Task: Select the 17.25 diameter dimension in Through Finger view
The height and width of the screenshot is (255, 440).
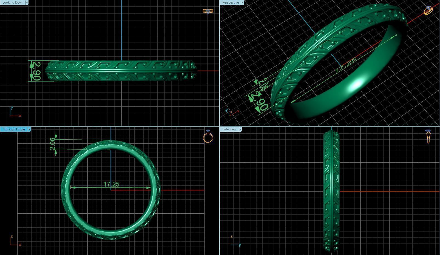Action: pyautogui.click(x=111, y=184)
